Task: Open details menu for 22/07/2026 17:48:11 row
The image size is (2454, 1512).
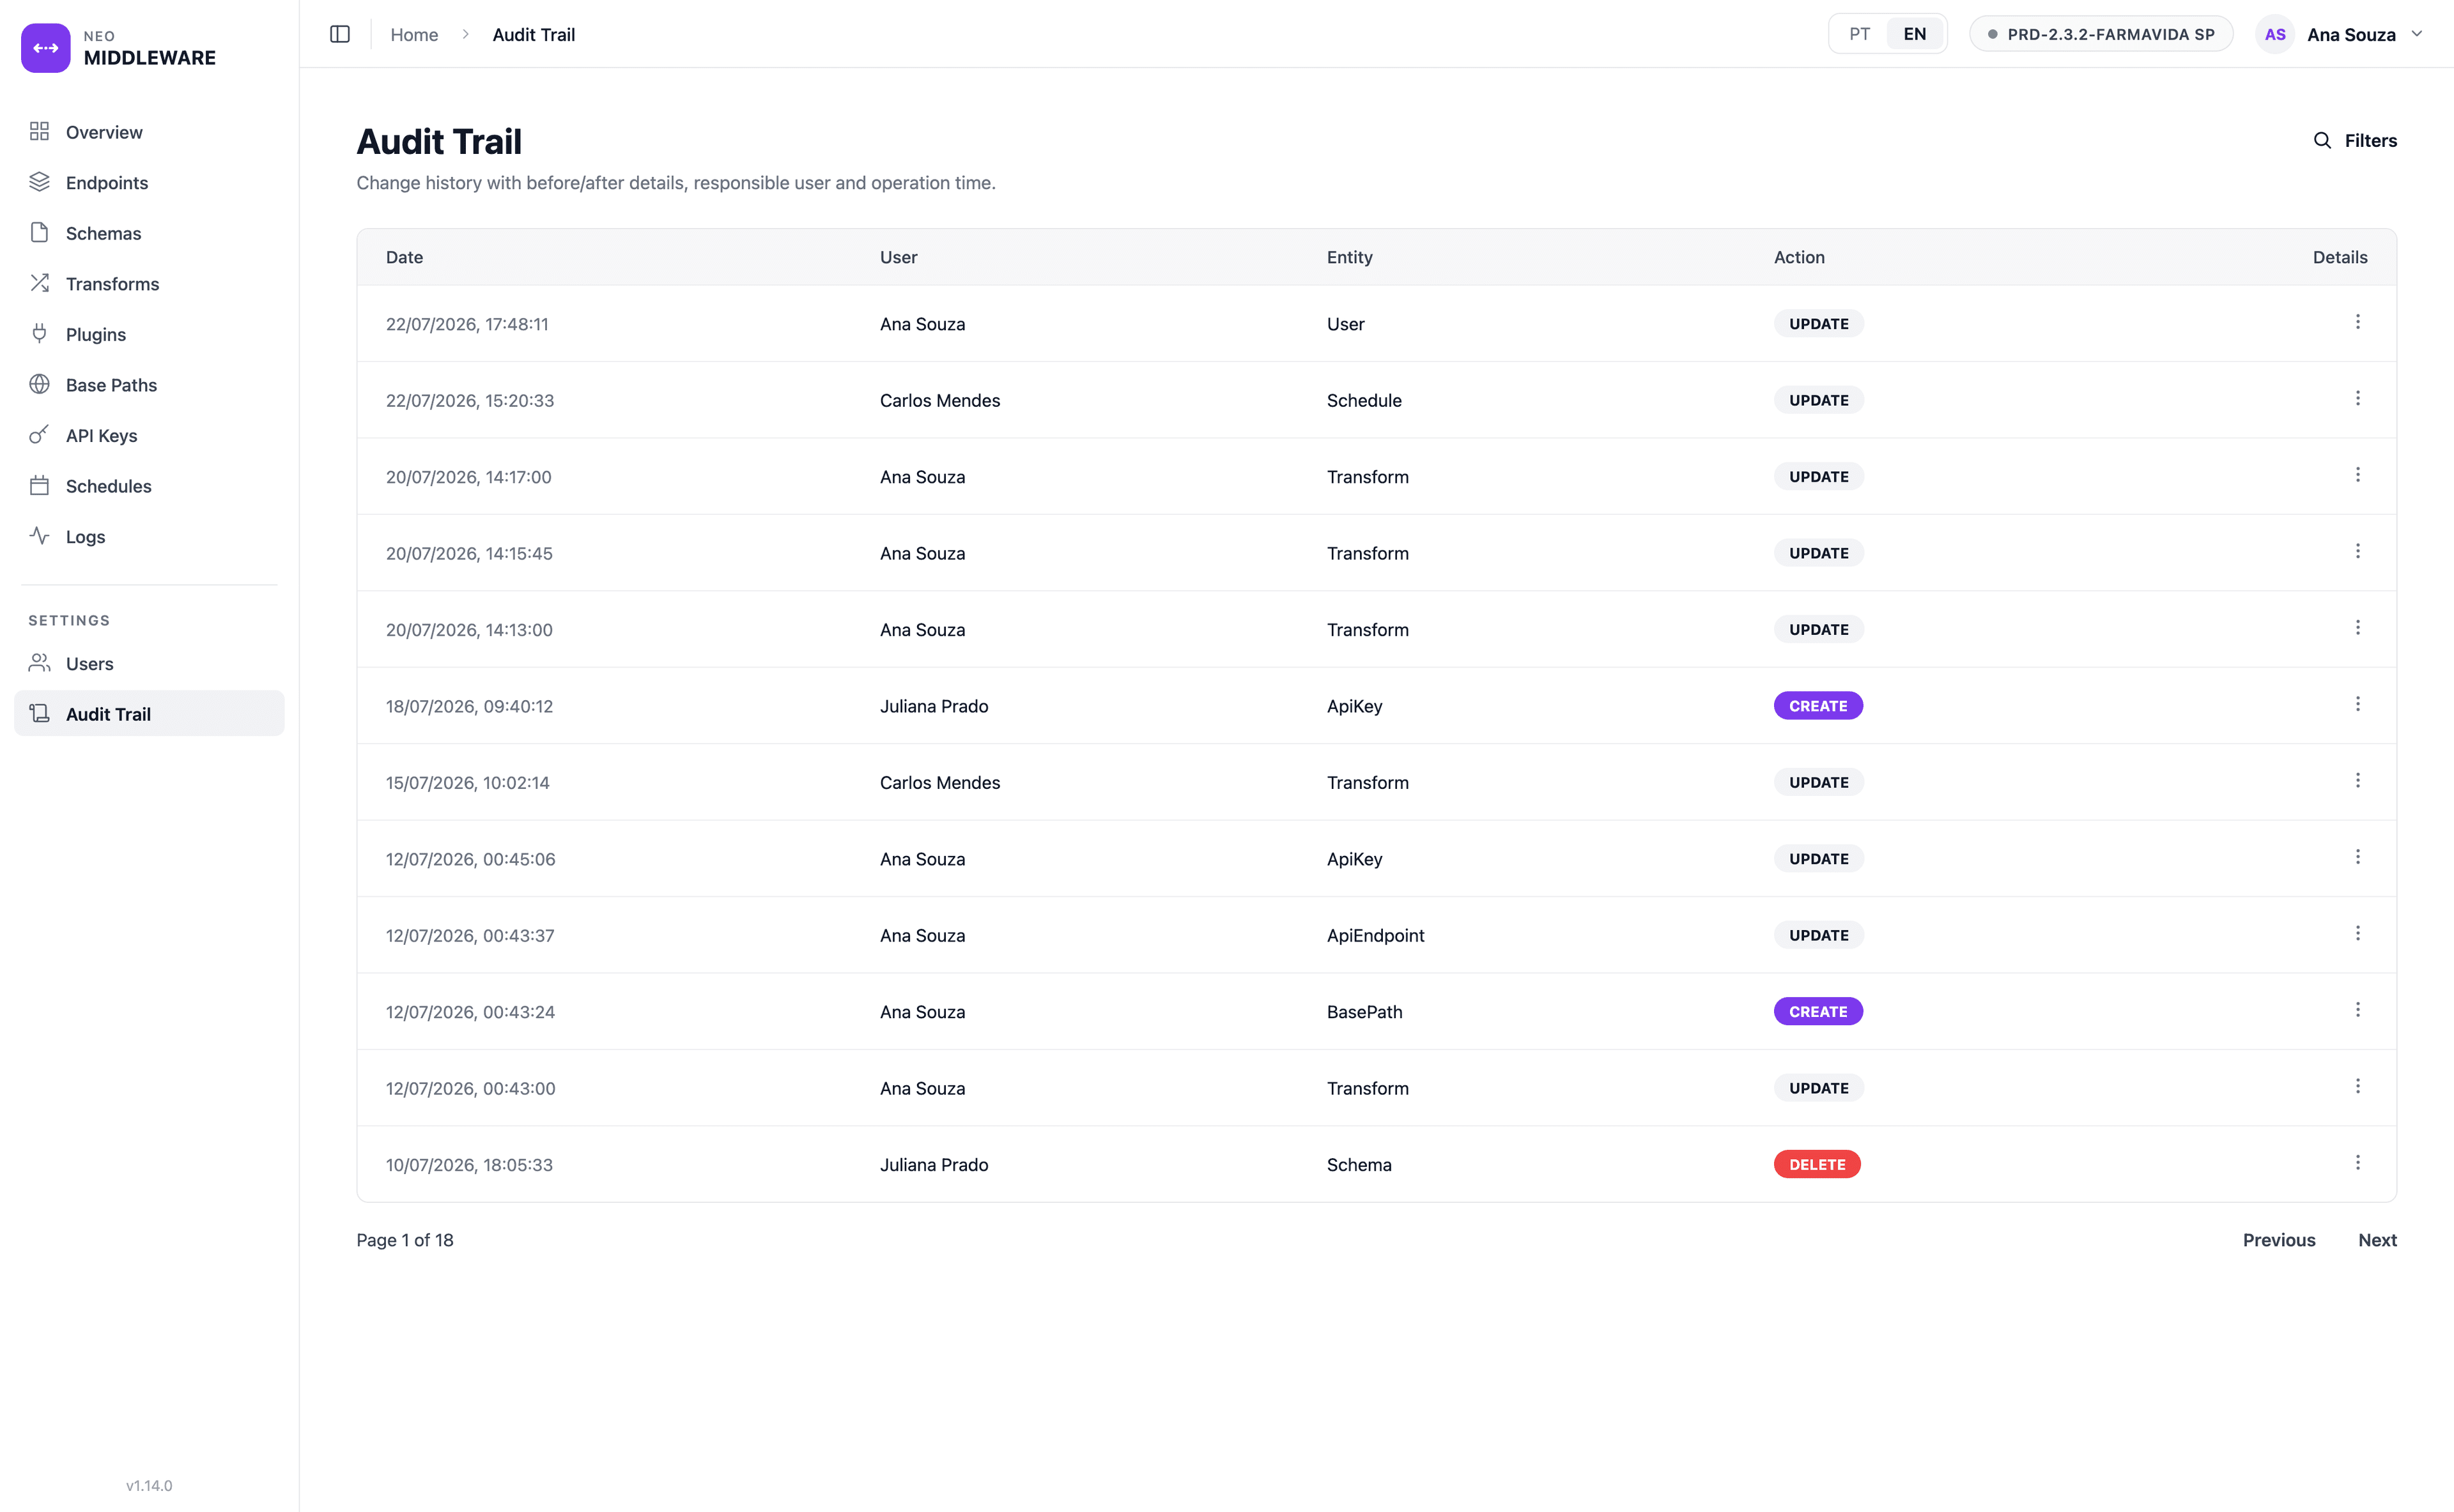Action: pyautogui.click(x=2357, y=322)
